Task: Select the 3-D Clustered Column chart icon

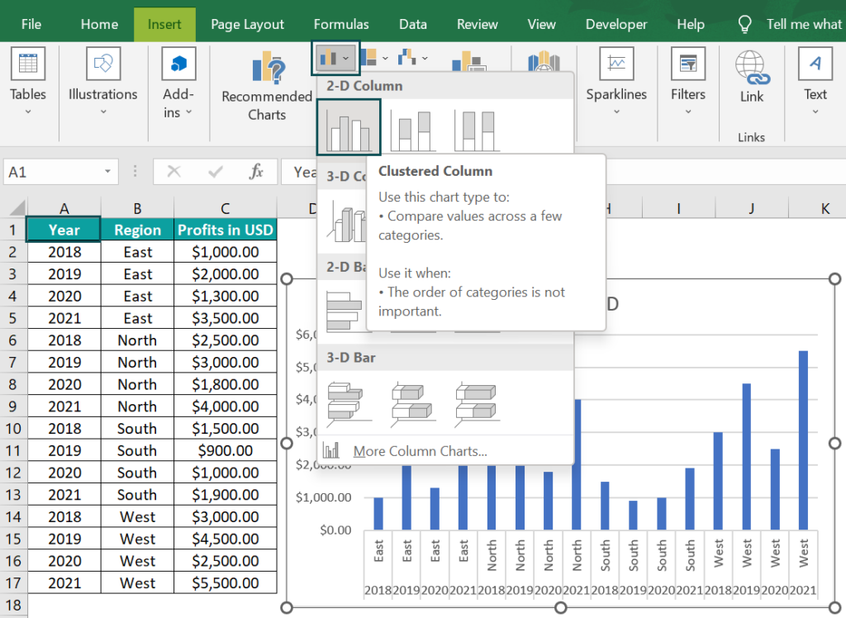Action: [x=345, y=221]
